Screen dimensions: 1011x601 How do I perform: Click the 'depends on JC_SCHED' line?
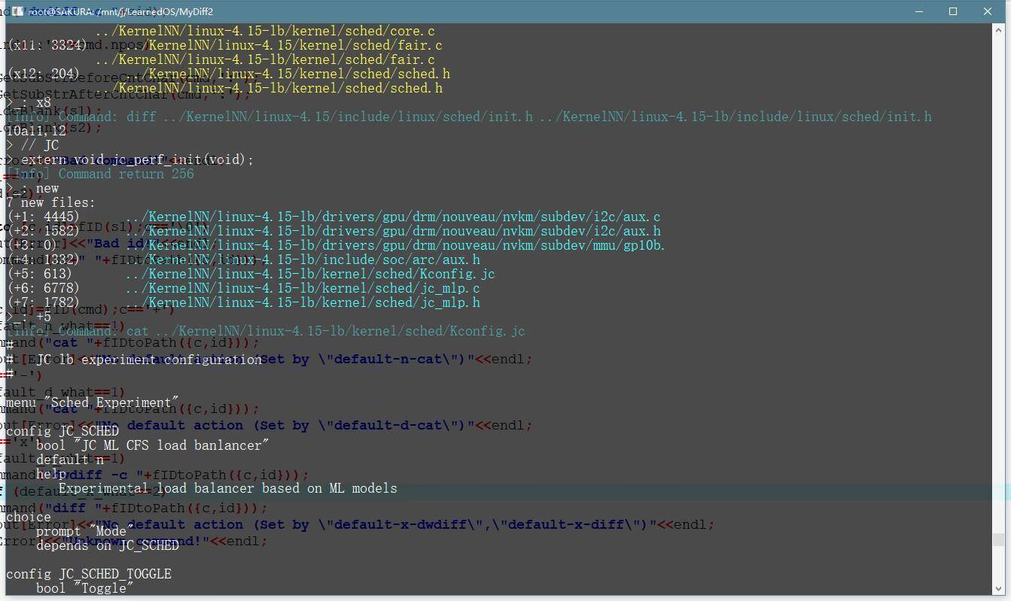point(108,545)
